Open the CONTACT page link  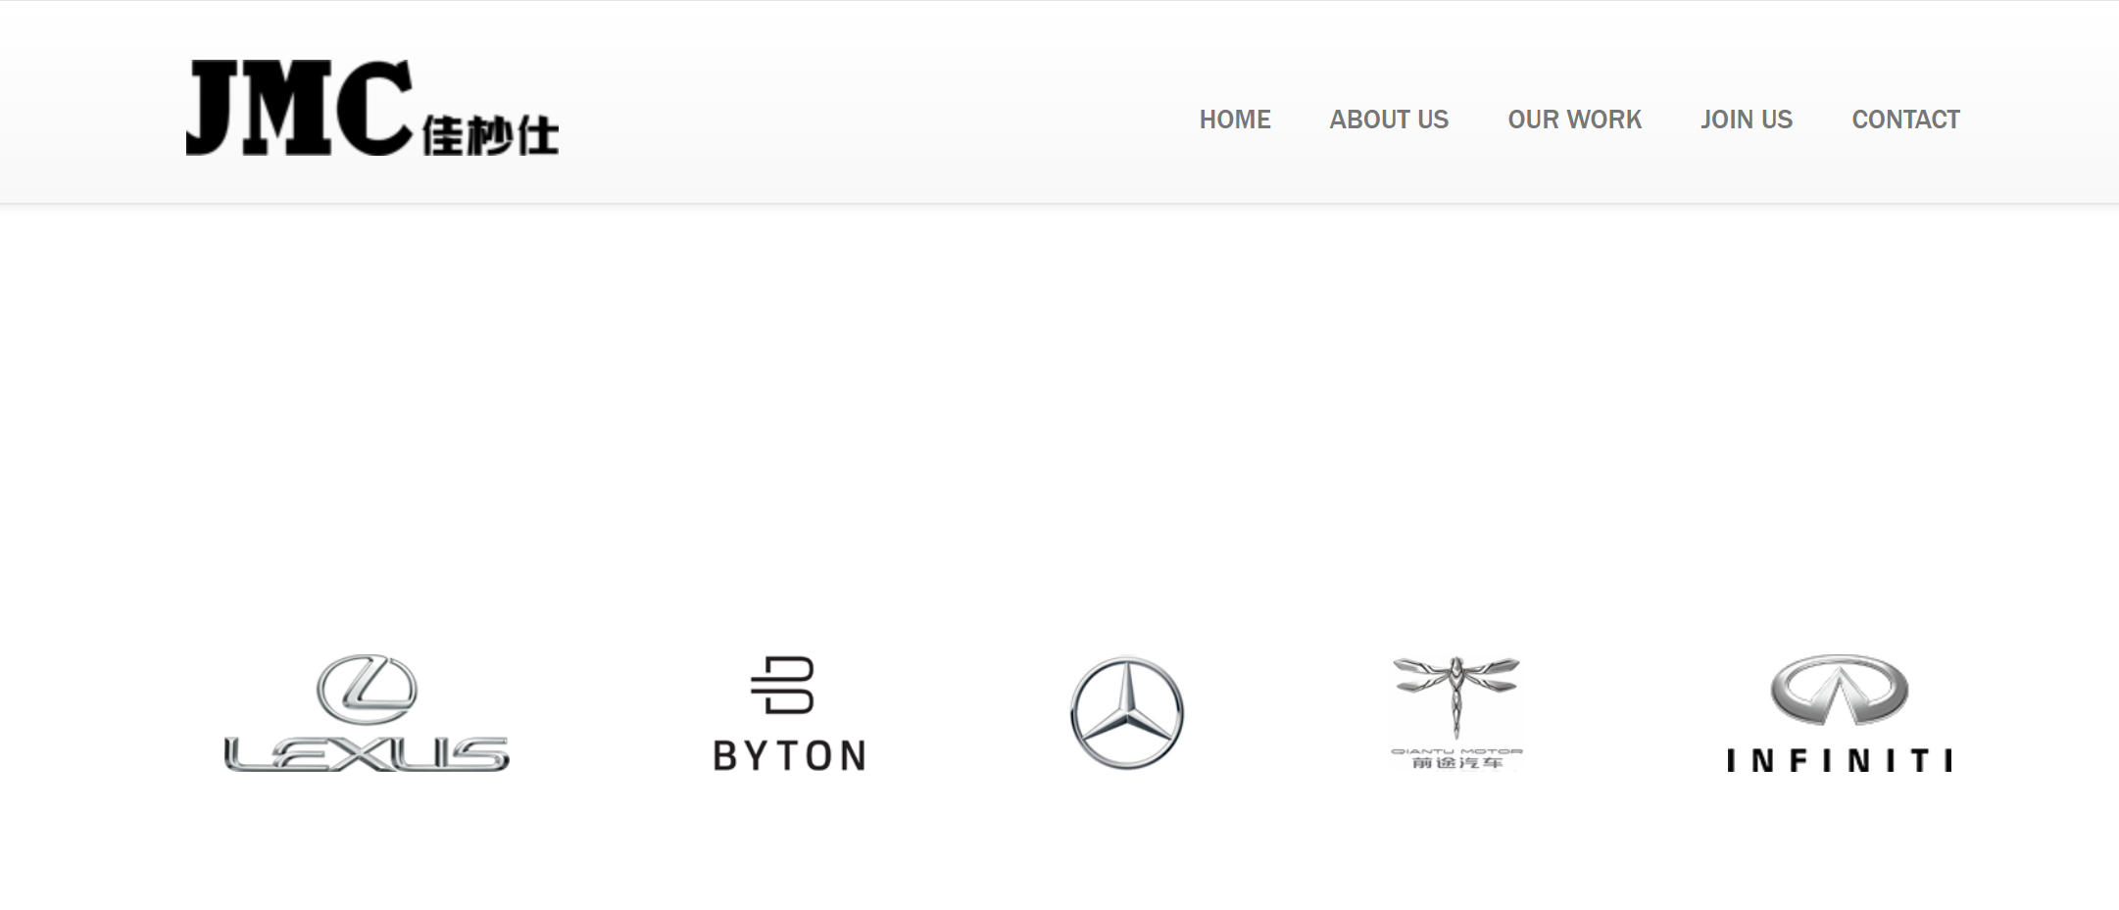click(x=1905, y=120)
